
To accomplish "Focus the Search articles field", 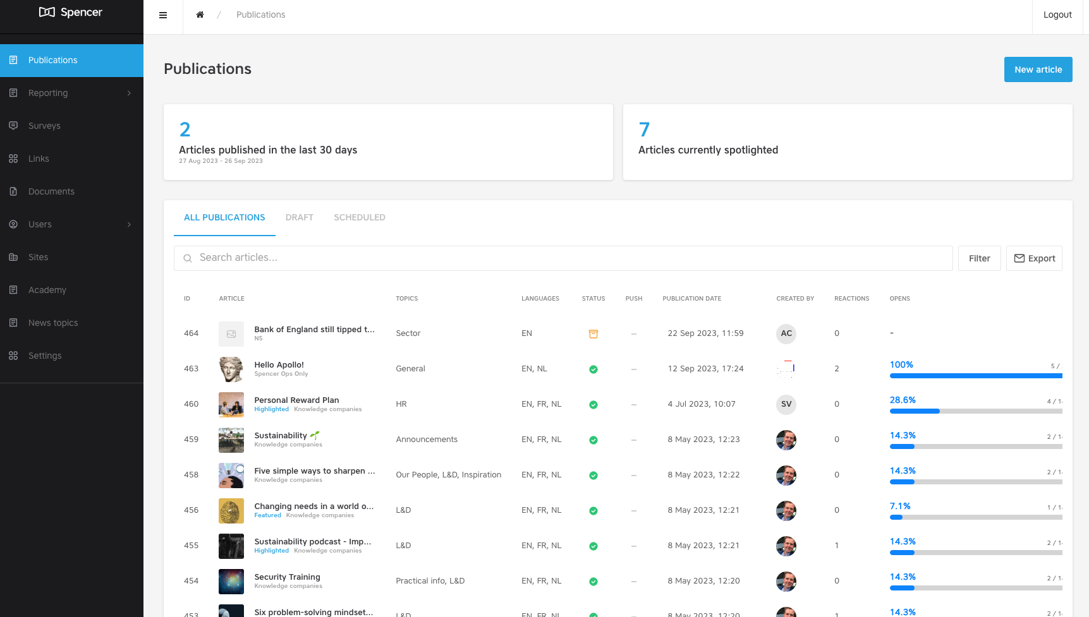I will (x=563, y=258).
